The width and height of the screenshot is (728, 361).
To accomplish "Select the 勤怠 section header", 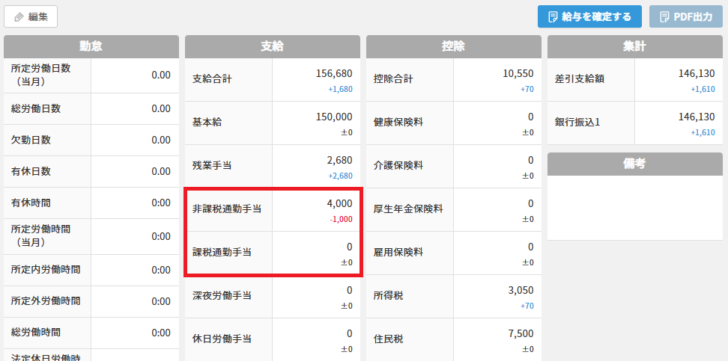I will pyautogui.click(x=91, y=46).
